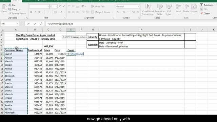The height and width of the screenshot is (122, 217).
Task: Click the 607,850 total cell
Action: coord(48,46)
